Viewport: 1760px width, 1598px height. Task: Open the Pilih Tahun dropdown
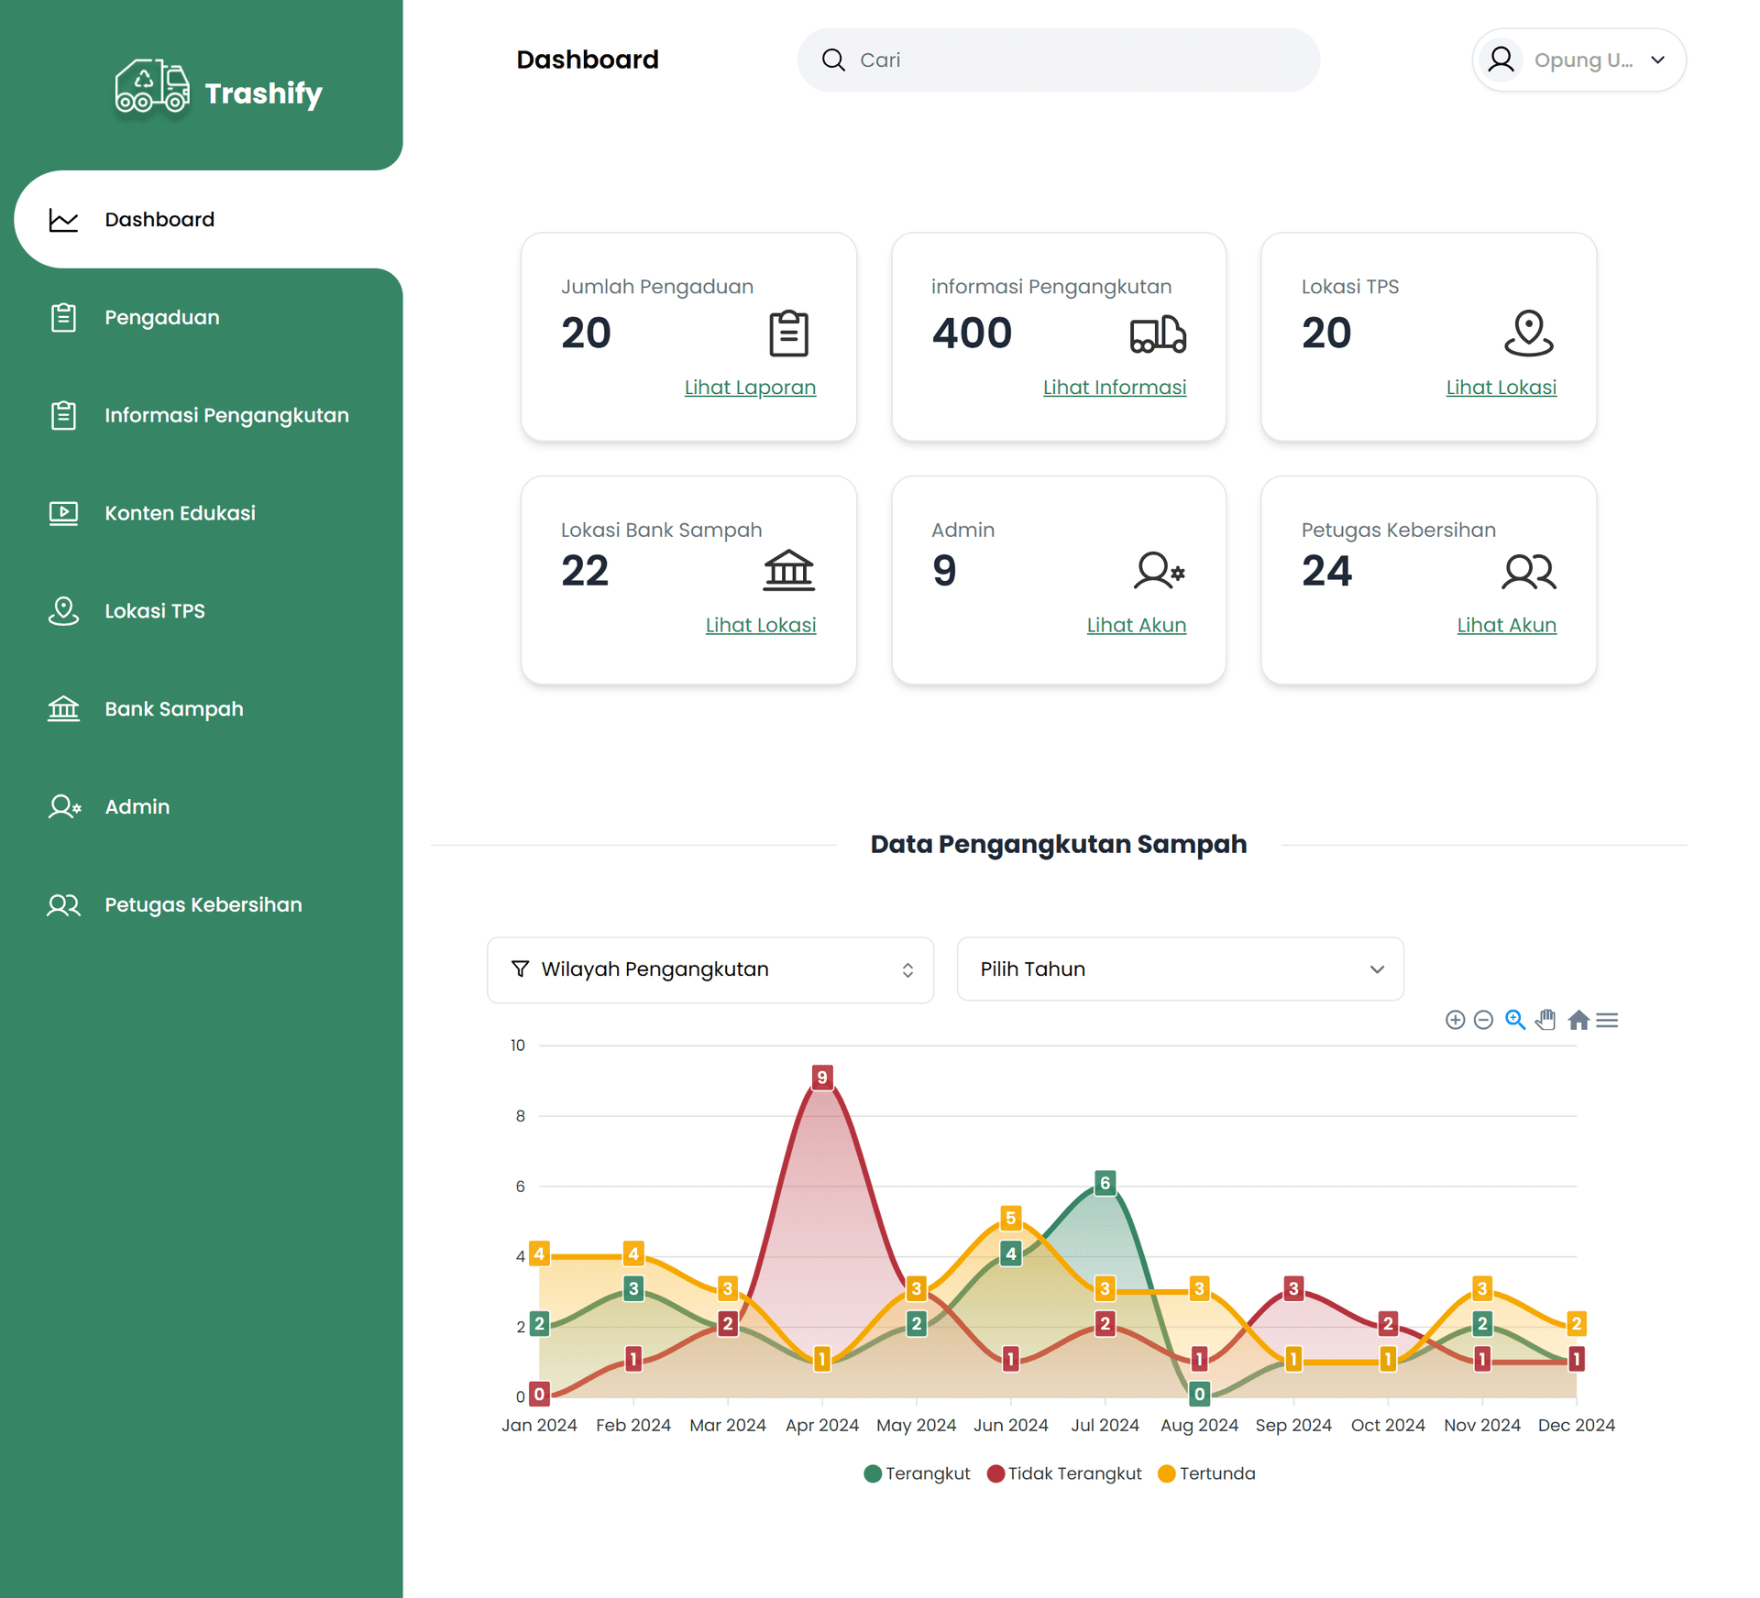coord(1180,969)
